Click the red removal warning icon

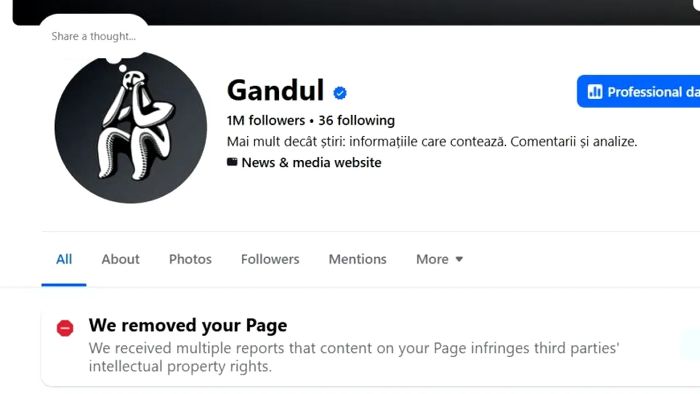click(65, 328)
